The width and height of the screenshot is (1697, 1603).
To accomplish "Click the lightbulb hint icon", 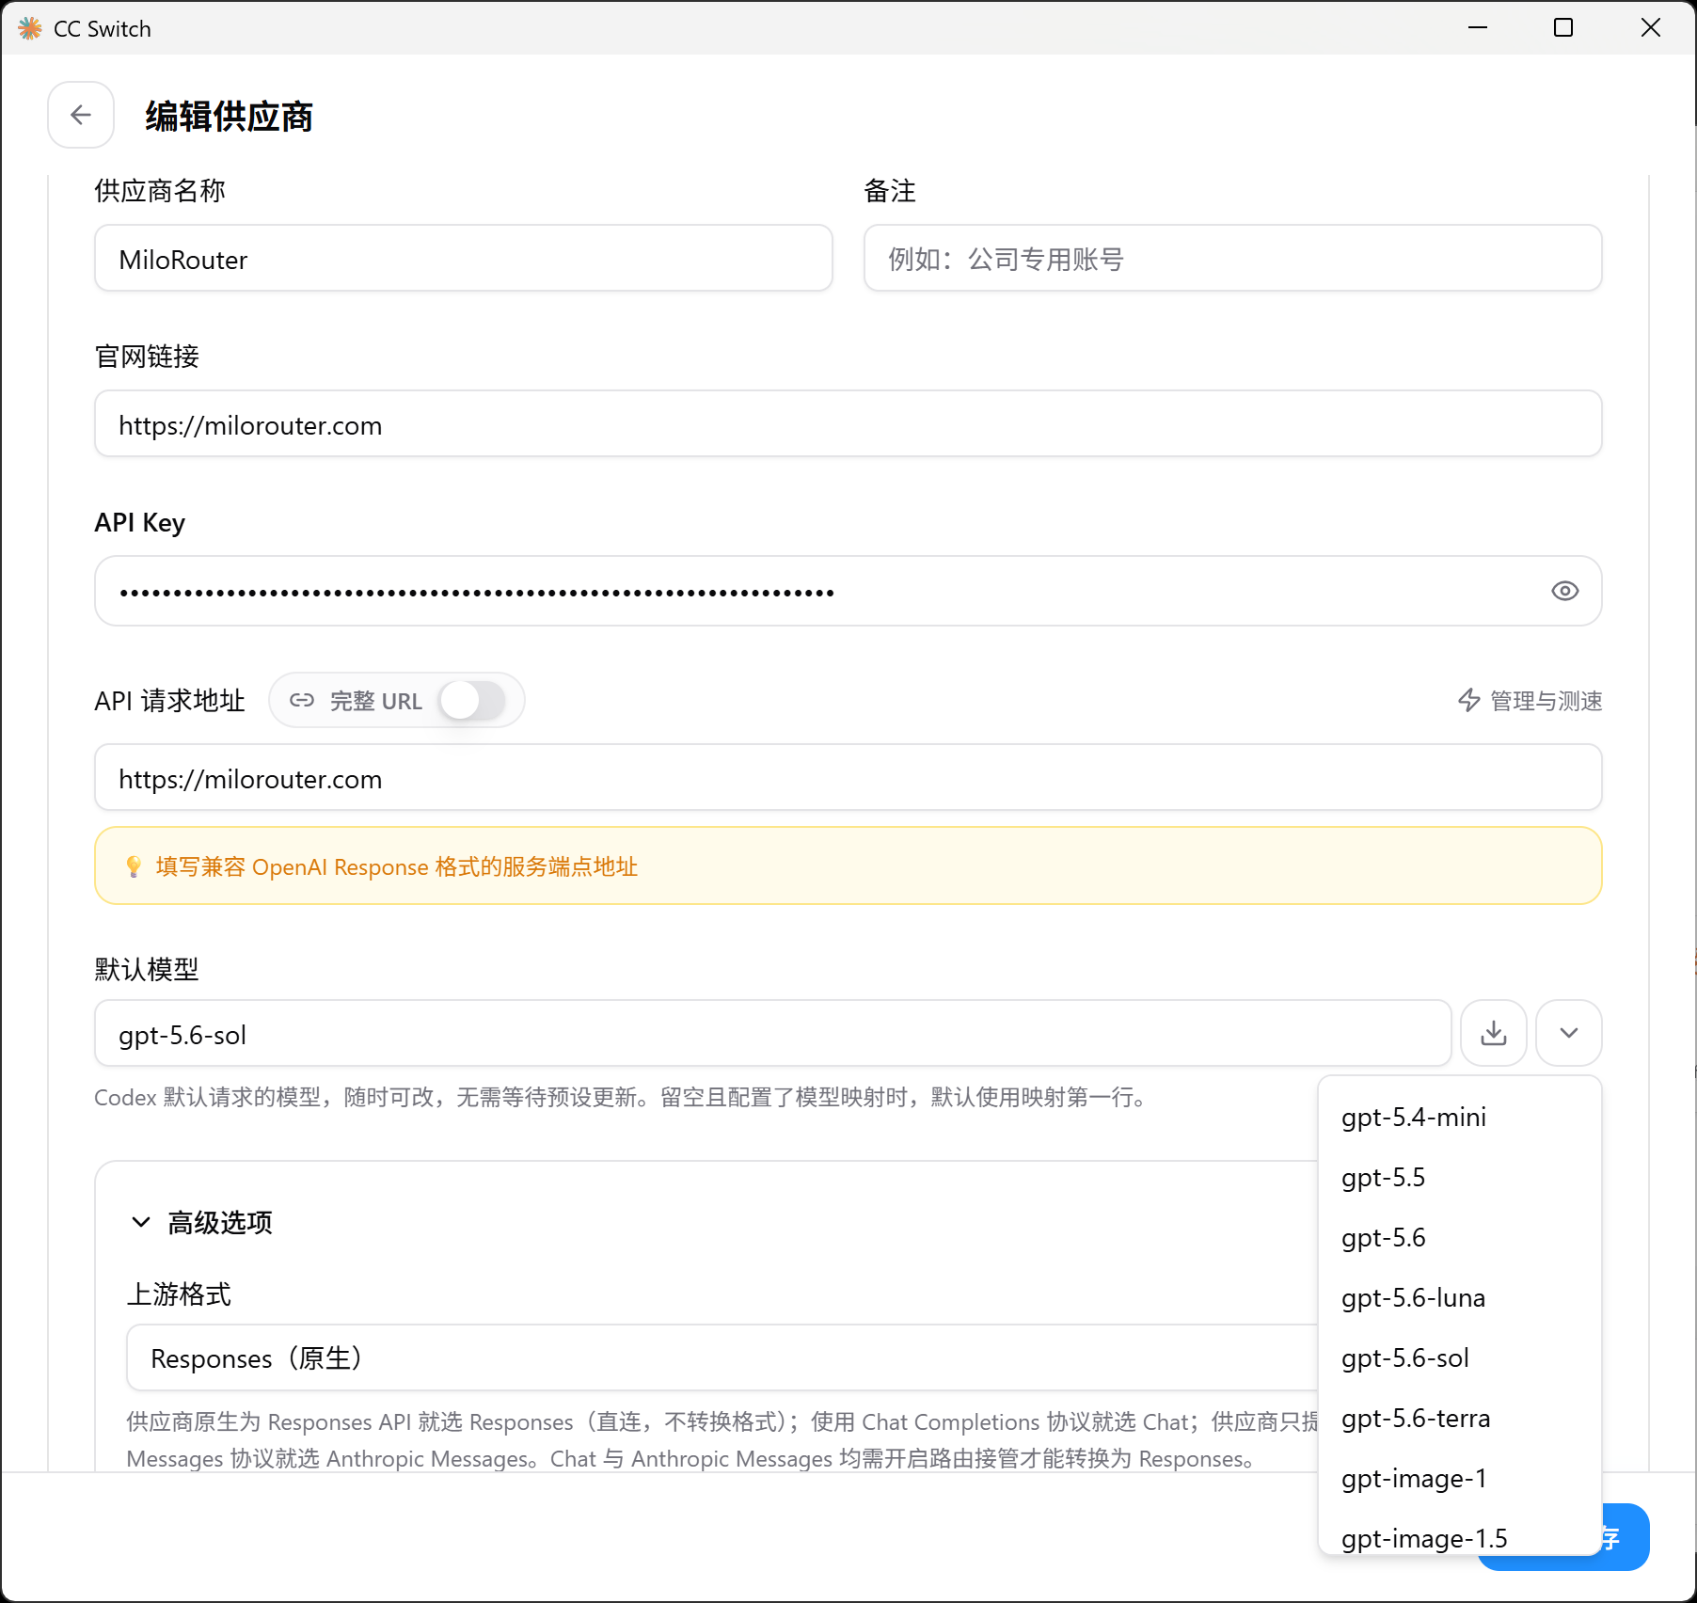I will click(x=134, y=866).
